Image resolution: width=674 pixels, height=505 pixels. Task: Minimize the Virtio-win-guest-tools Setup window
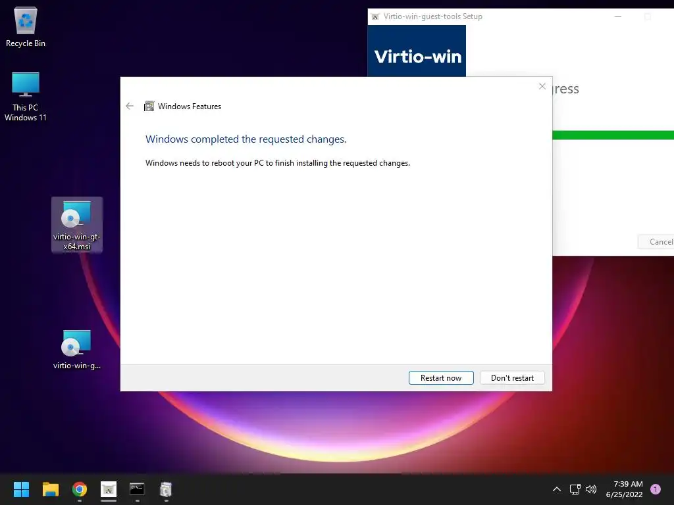click(x=617, y=16)
